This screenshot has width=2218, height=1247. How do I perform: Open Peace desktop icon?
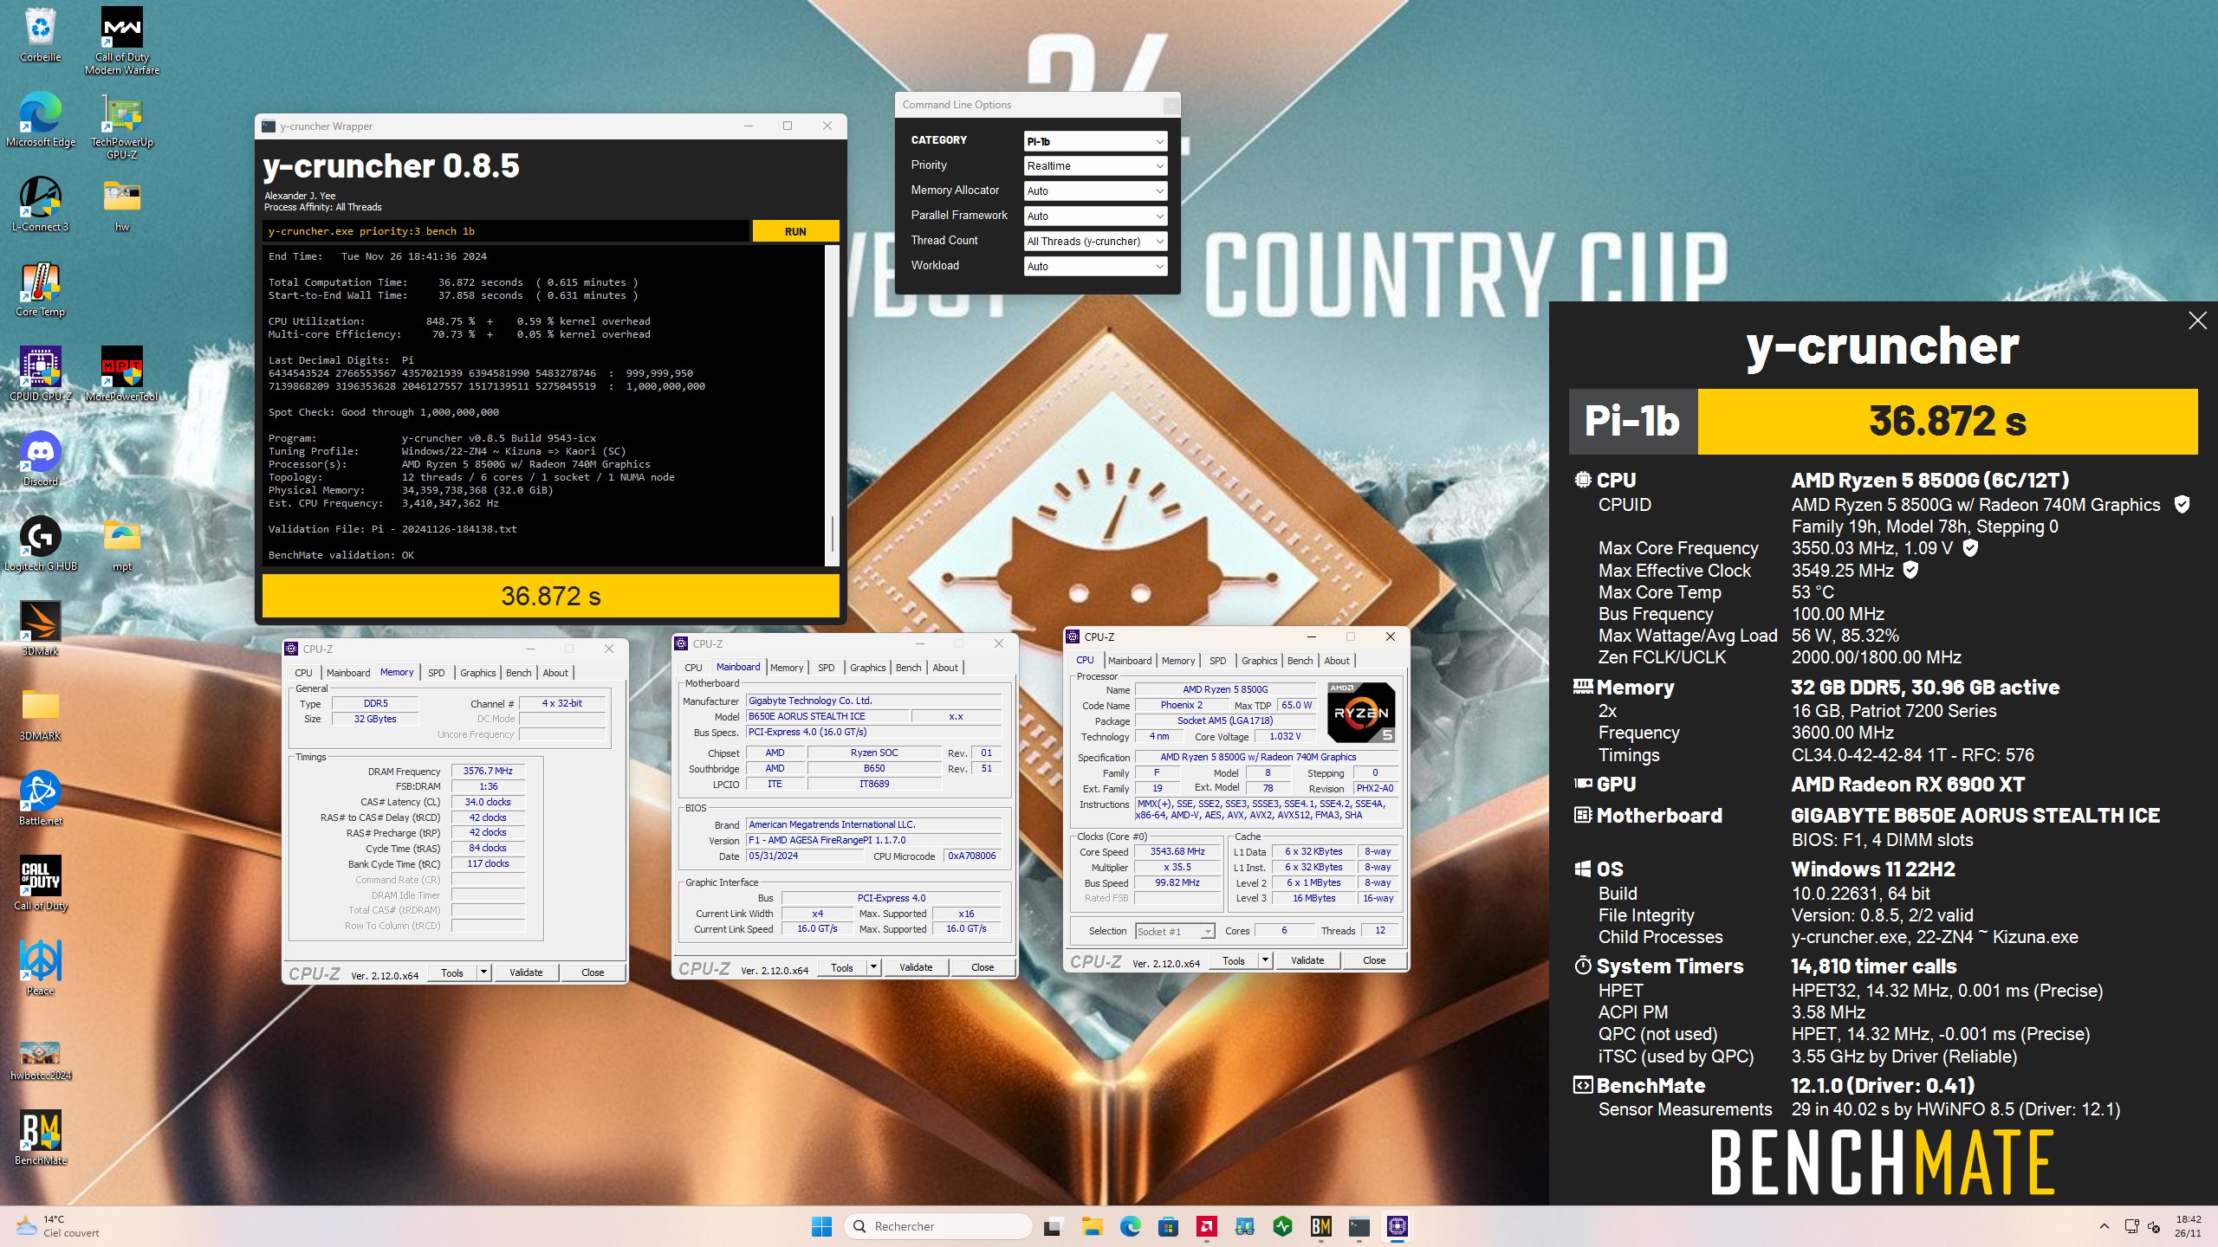pyautogui.click(x=40, y=968)
